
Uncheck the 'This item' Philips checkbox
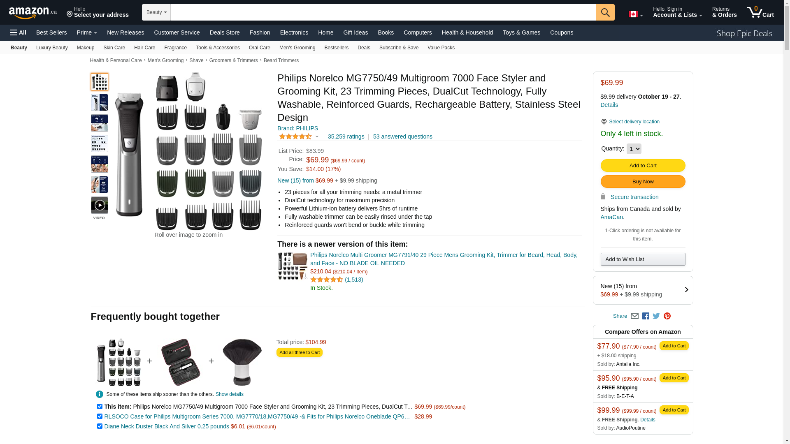(100, 407)
